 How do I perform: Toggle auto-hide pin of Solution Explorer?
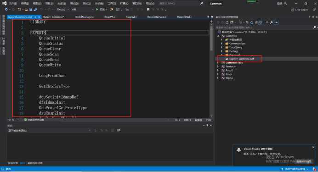[313, 17]
